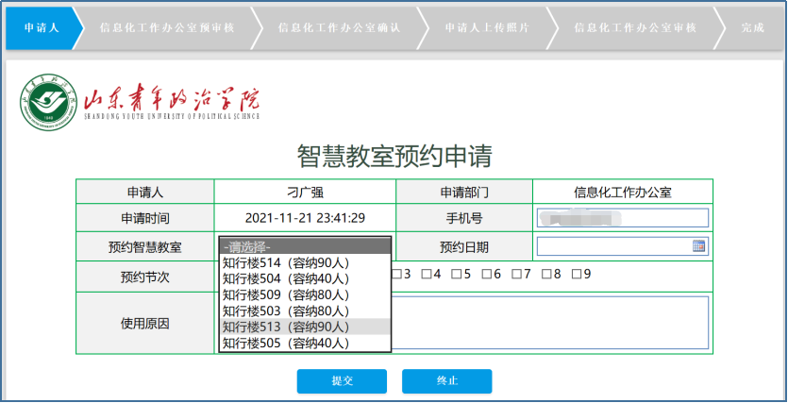Switch to the 申请人上传照片 step
This screenshot has width=788, height=403.
486,27
